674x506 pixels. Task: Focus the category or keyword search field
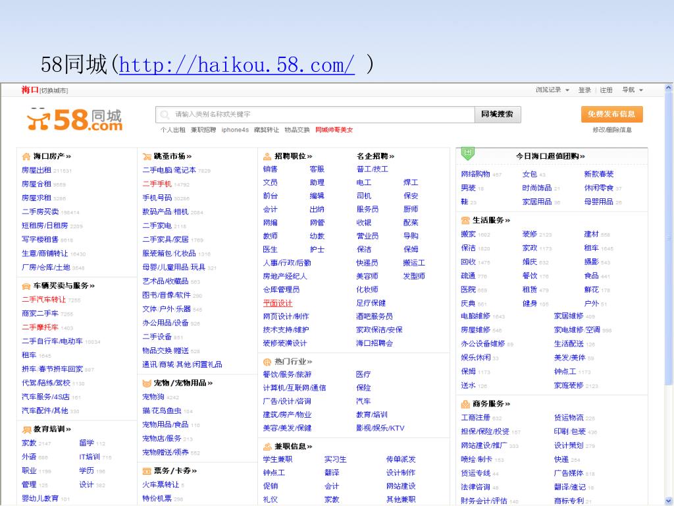pos(315,115)
